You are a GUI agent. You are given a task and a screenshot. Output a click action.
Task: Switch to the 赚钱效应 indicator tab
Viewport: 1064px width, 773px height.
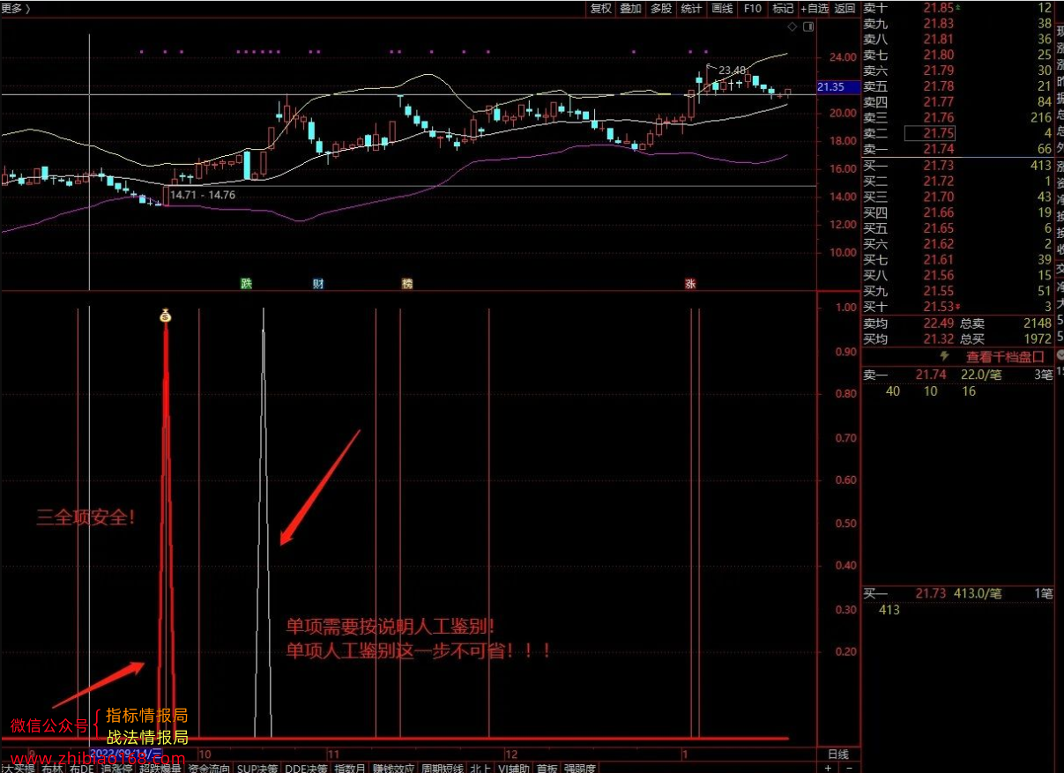pyautogui.click(x=393, y=768)
